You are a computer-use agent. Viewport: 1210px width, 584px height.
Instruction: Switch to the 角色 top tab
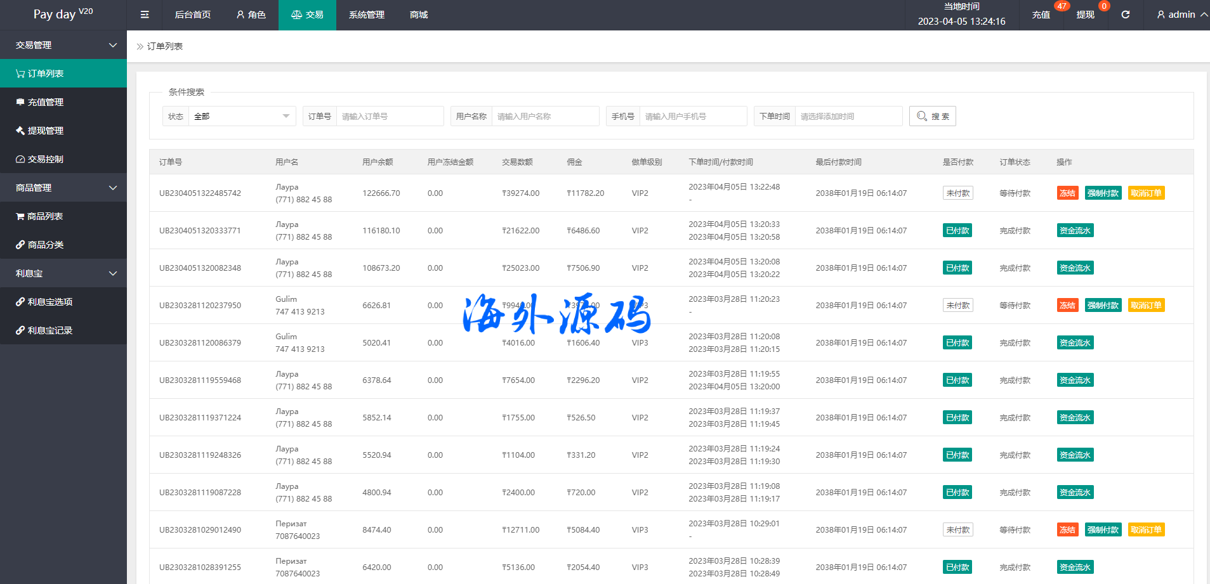click(x=251, y=15)
